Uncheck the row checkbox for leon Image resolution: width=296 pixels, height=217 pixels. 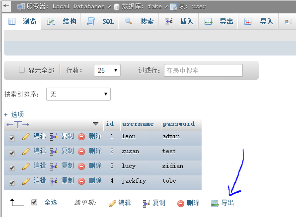(12, 138)
